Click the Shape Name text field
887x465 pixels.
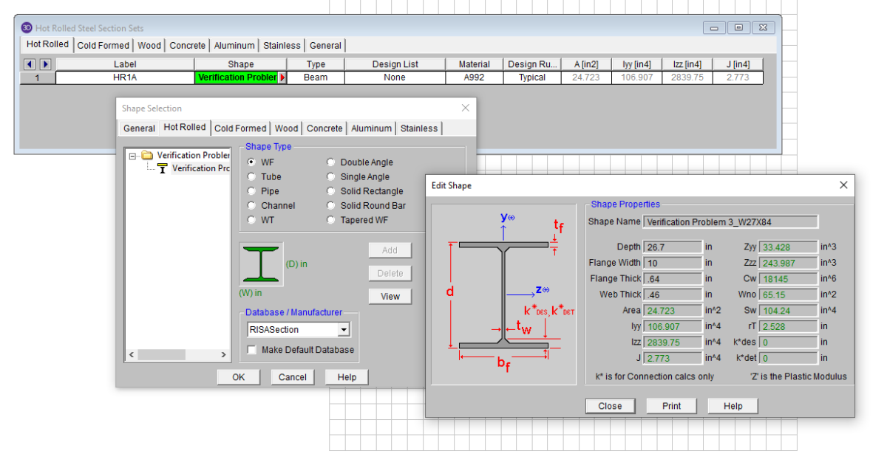click(x=730, y=221)
